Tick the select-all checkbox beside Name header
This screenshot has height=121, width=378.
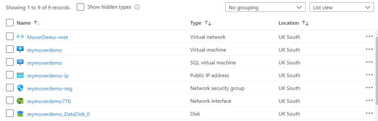[x=10, y=22]
